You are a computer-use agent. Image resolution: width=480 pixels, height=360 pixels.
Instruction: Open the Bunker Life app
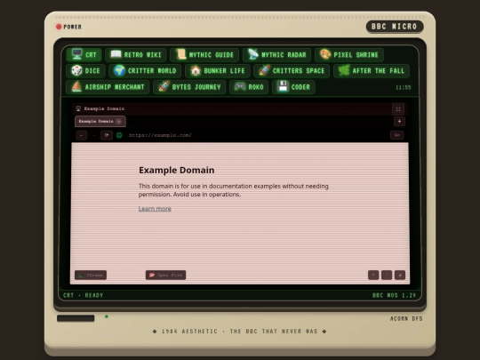[x=218, y=71]
